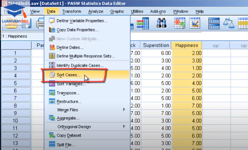
Task: Open the Help menu
Action: click(200, 11)
